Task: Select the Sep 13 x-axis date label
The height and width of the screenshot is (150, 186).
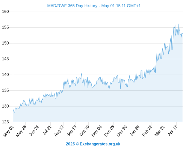Action: [x=71, y=131]
